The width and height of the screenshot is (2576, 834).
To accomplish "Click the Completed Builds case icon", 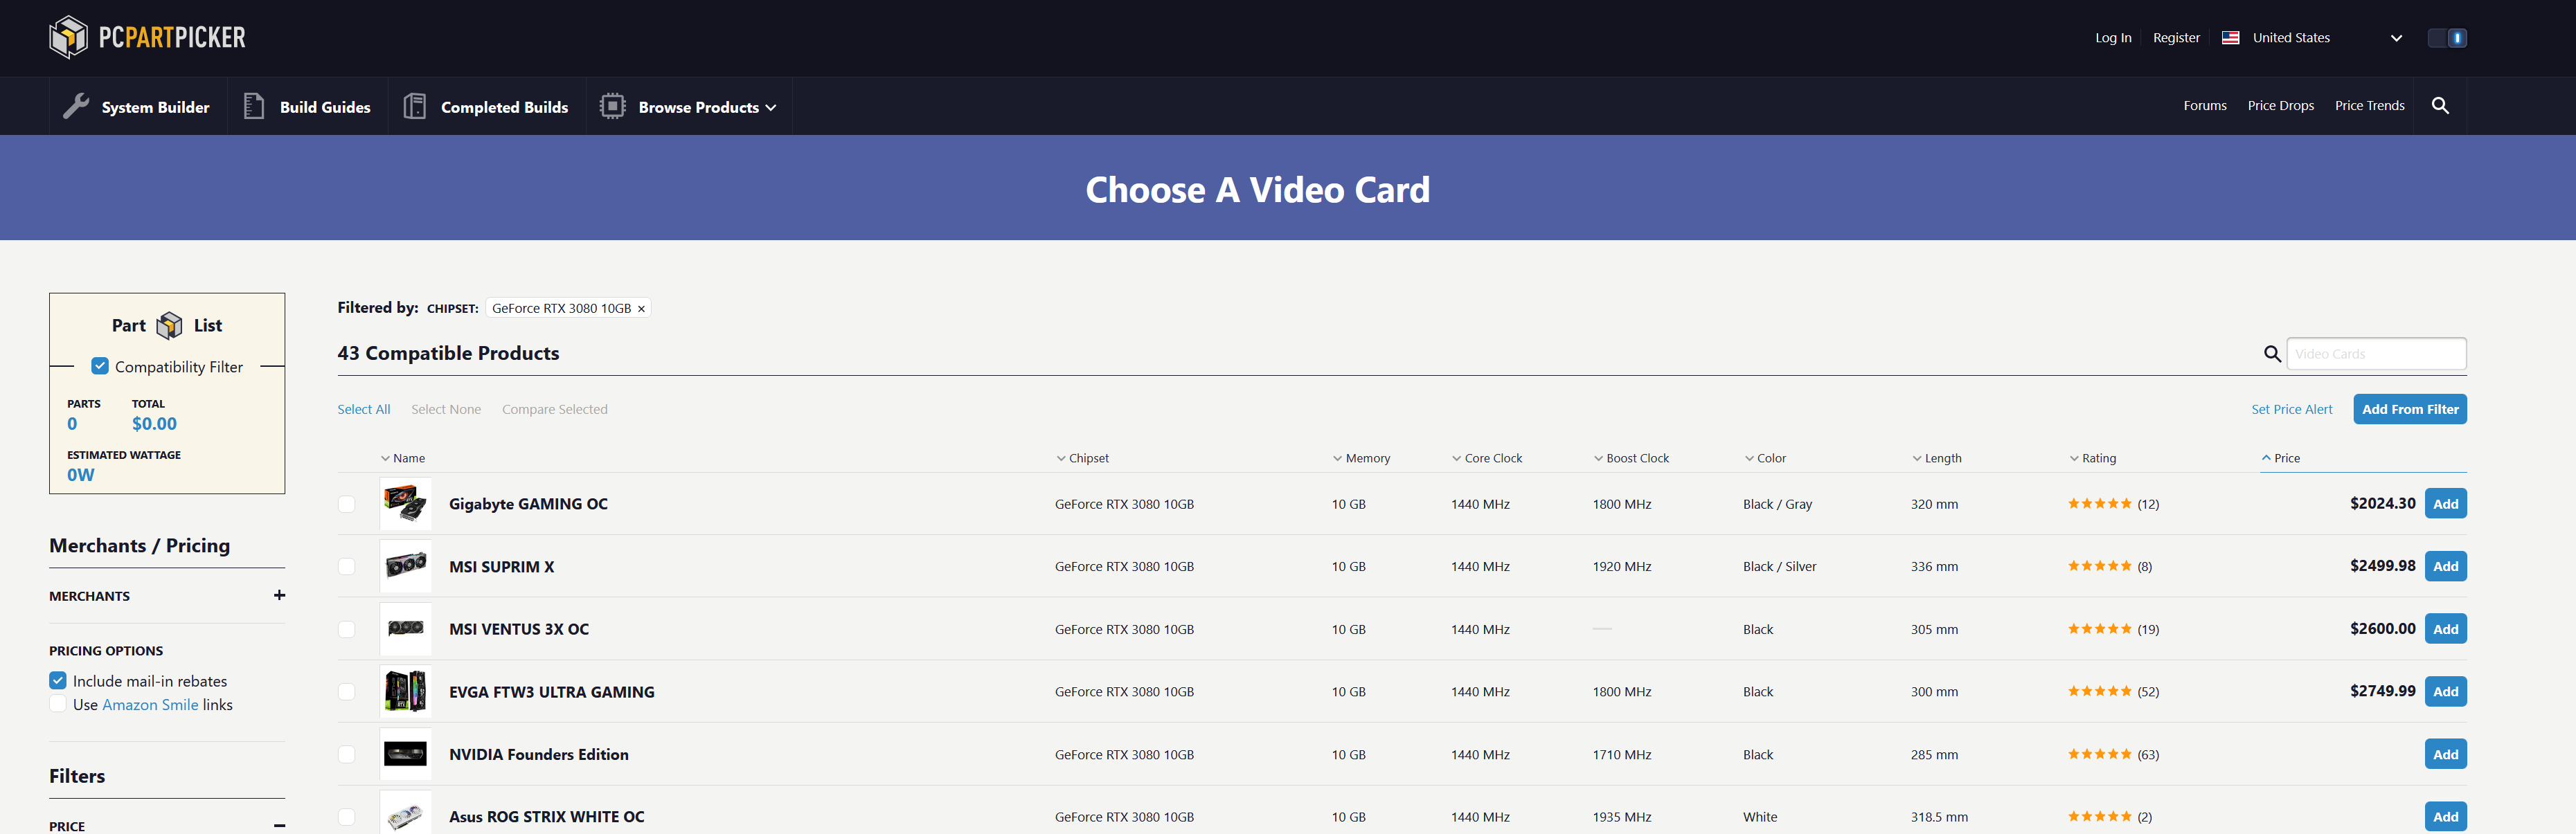I will (x=414, y=106).
